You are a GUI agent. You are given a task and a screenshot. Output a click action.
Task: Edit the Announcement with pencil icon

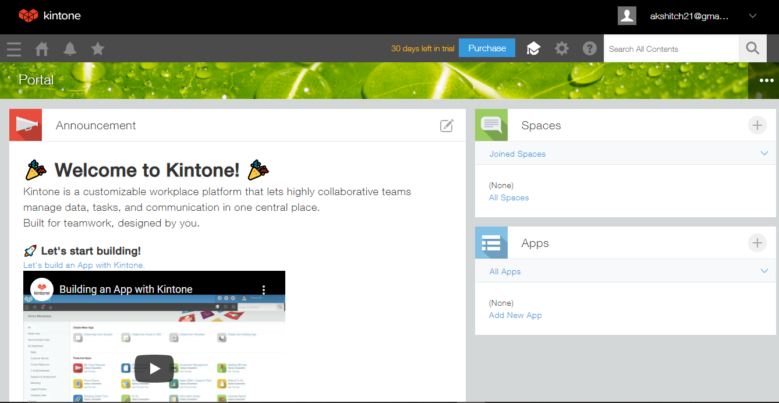(447, 125)
